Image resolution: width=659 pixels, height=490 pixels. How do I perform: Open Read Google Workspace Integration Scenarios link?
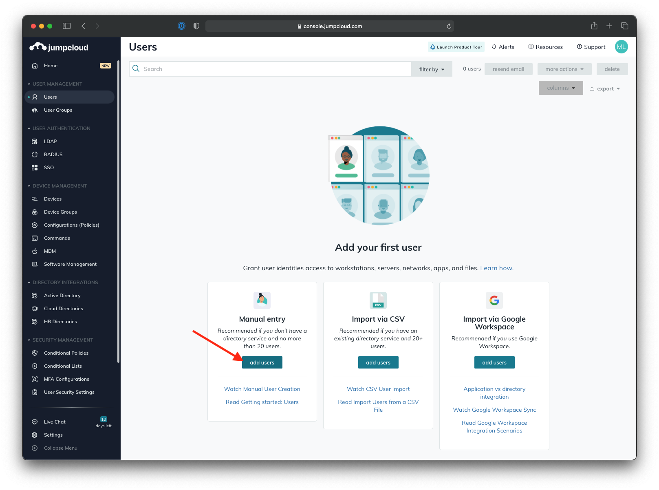[494, 427]
